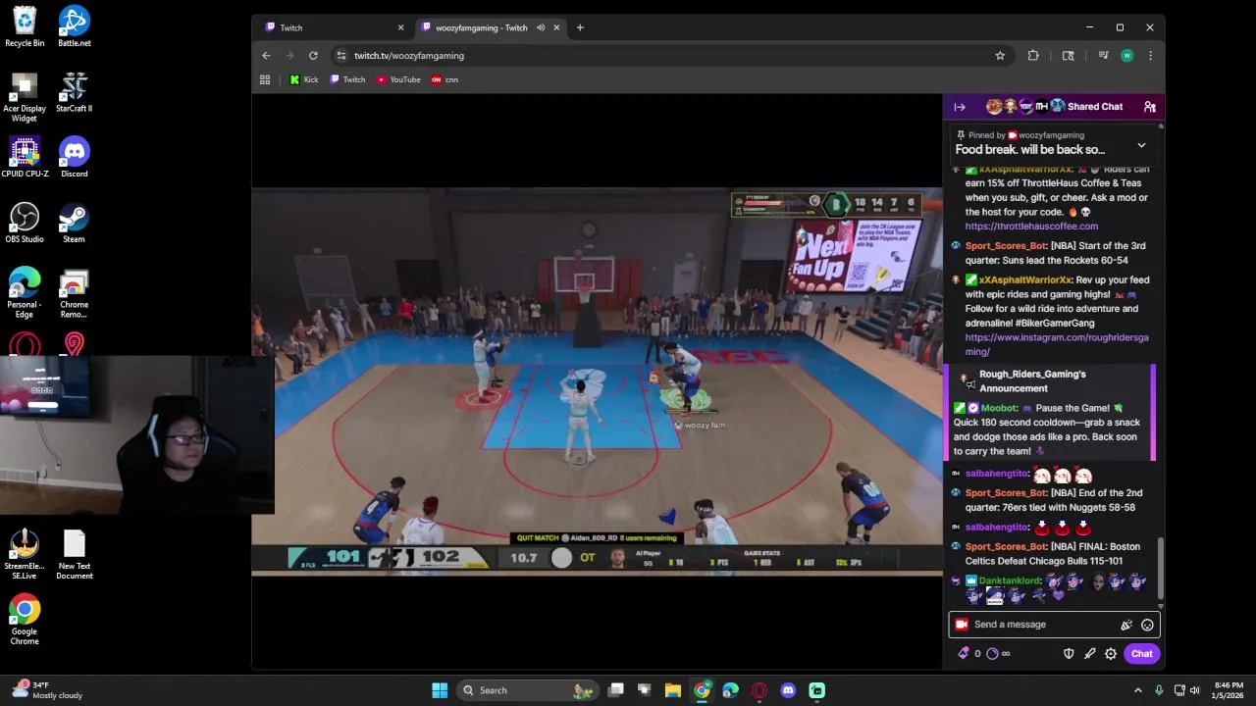Open the weather widget on taskbar

[x=49, y=690]
